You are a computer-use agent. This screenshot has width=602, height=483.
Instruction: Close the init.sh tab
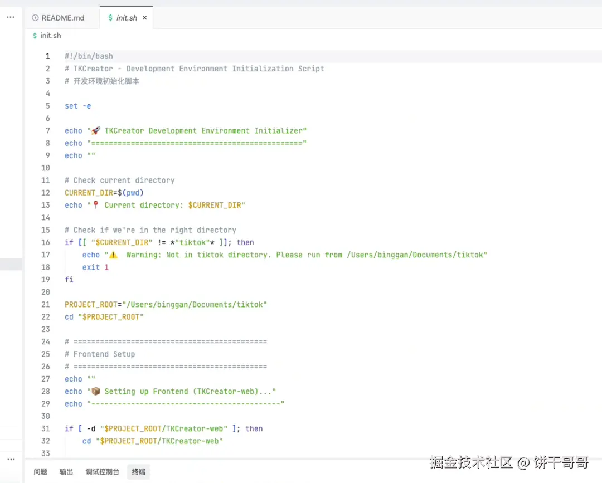click(x=145, y=18)
